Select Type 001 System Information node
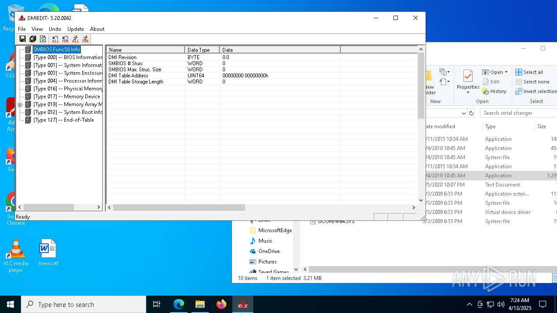 (67, 65)
